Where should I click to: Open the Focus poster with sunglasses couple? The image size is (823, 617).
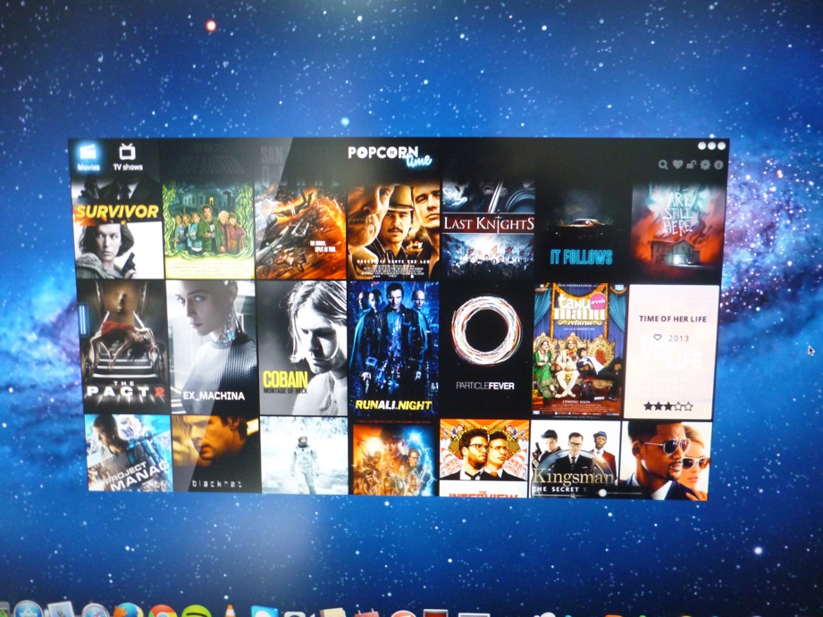coord(666,460)
